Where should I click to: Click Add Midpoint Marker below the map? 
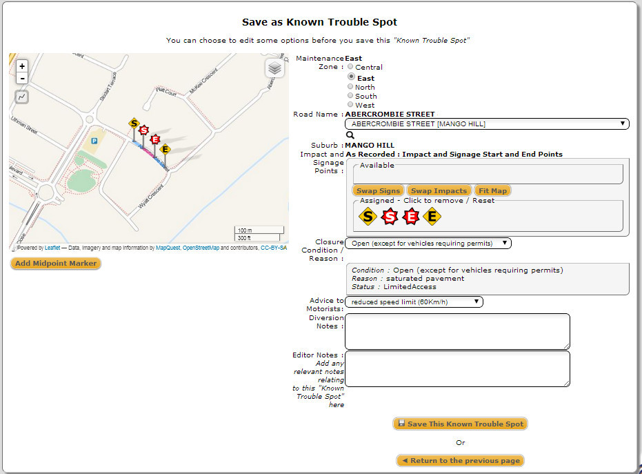point(56,264)
